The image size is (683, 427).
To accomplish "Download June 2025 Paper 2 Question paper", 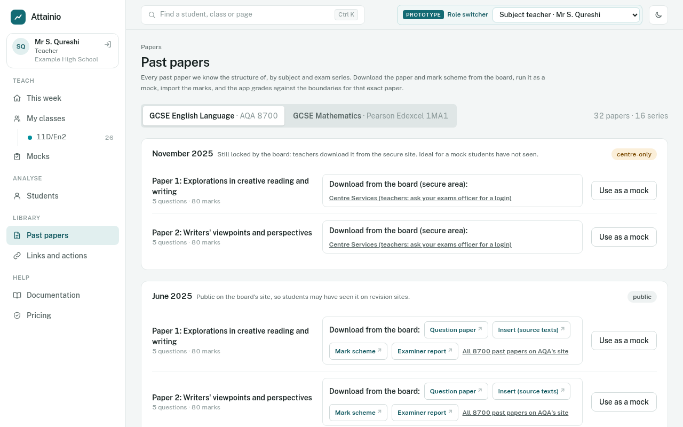I will tap(456, 391).
